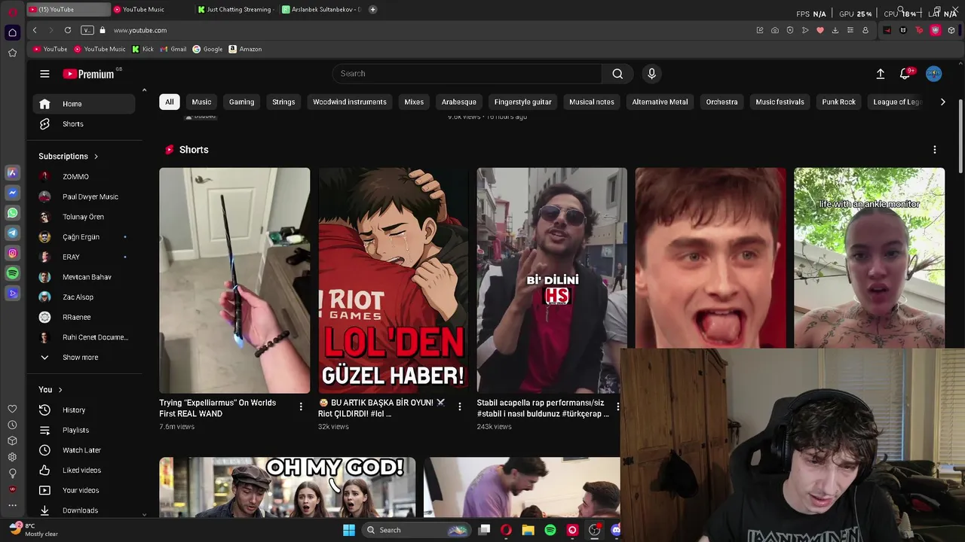Open the Create upload icon
The height and width of the screenshot is (542, 965).
[x=880, y=74]
